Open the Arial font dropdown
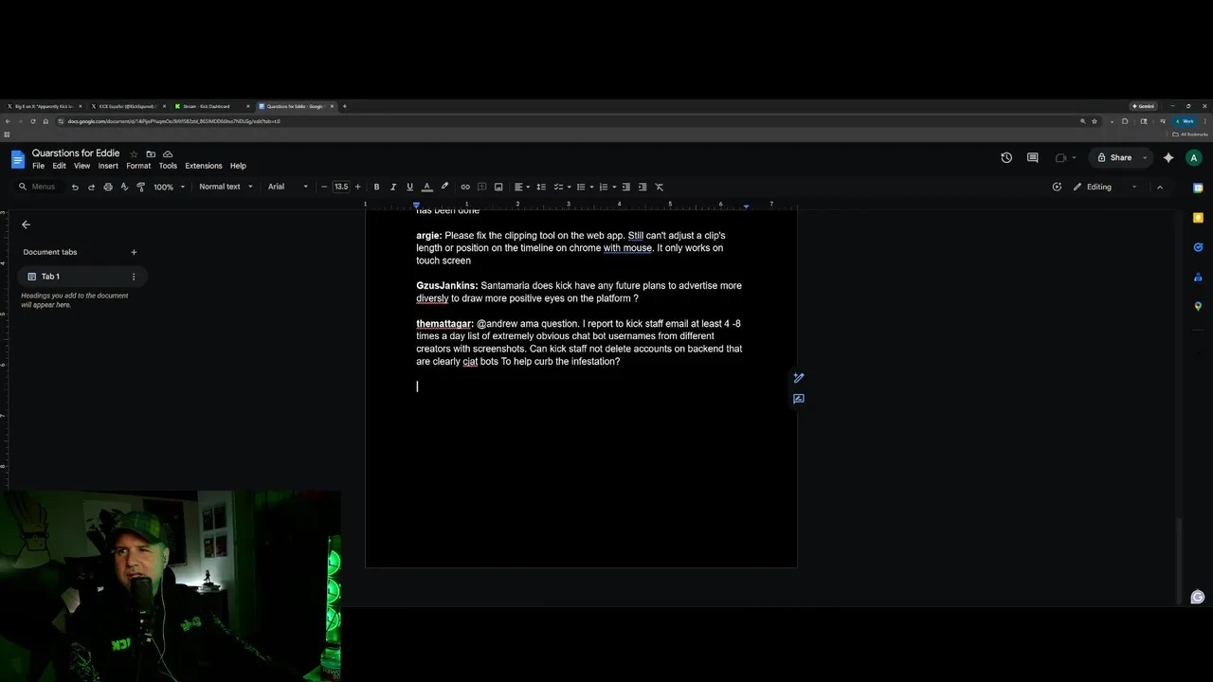 click(x=288, y=187)
